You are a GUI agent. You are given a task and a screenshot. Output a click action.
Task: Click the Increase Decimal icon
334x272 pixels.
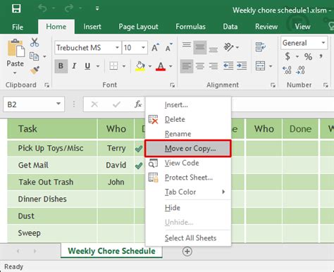pyautogui.click(x=287, y=70)
